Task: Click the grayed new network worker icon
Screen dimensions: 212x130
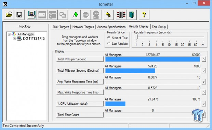Action: 52,15
